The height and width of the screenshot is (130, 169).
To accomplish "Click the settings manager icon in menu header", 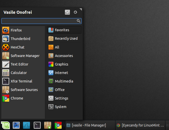I will point(67,12).
